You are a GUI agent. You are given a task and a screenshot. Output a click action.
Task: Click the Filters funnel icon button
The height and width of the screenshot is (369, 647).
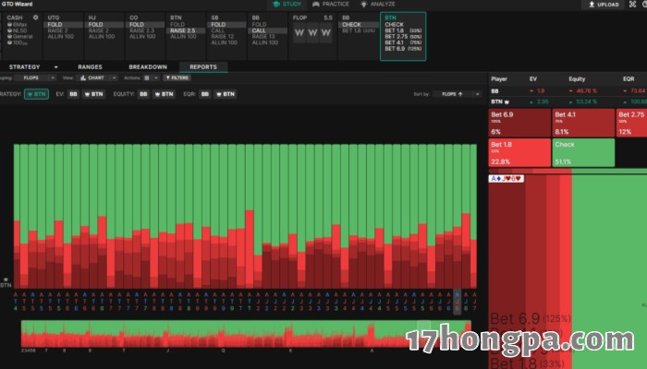point(176,77)
